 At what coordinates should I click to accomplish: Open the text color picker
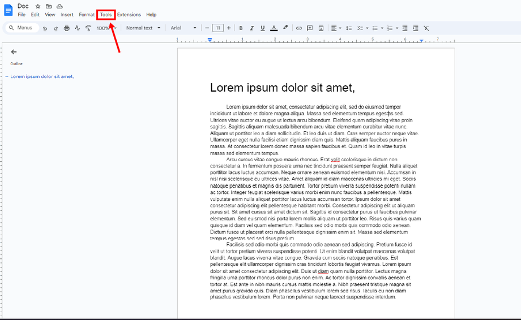274,28
